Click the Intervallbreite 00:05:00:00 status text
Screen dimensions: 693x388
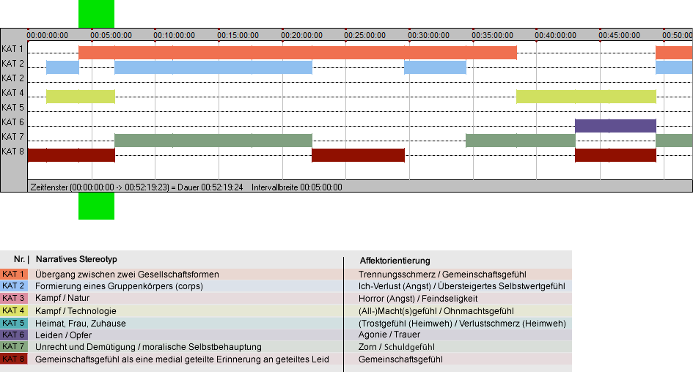click(296, 187)
